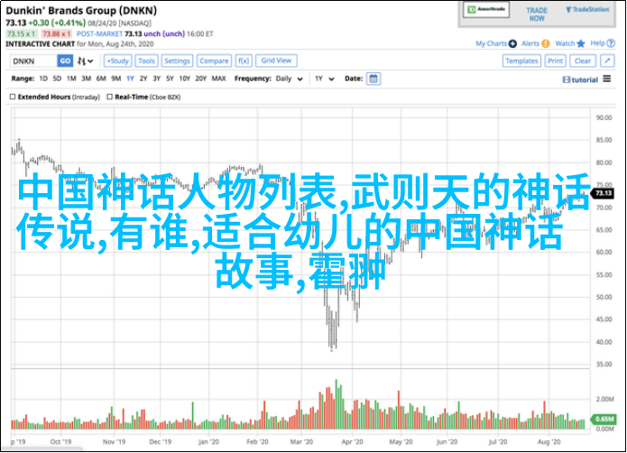This screenshot has width=627, height=453.
Task: Open the Date calendar picker icon
Action: coord(373,79)
